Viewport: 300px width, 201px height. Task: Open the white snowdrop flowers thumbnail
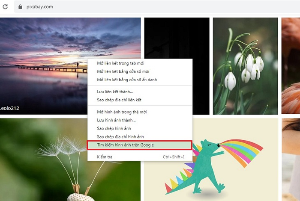coord(245,66)
